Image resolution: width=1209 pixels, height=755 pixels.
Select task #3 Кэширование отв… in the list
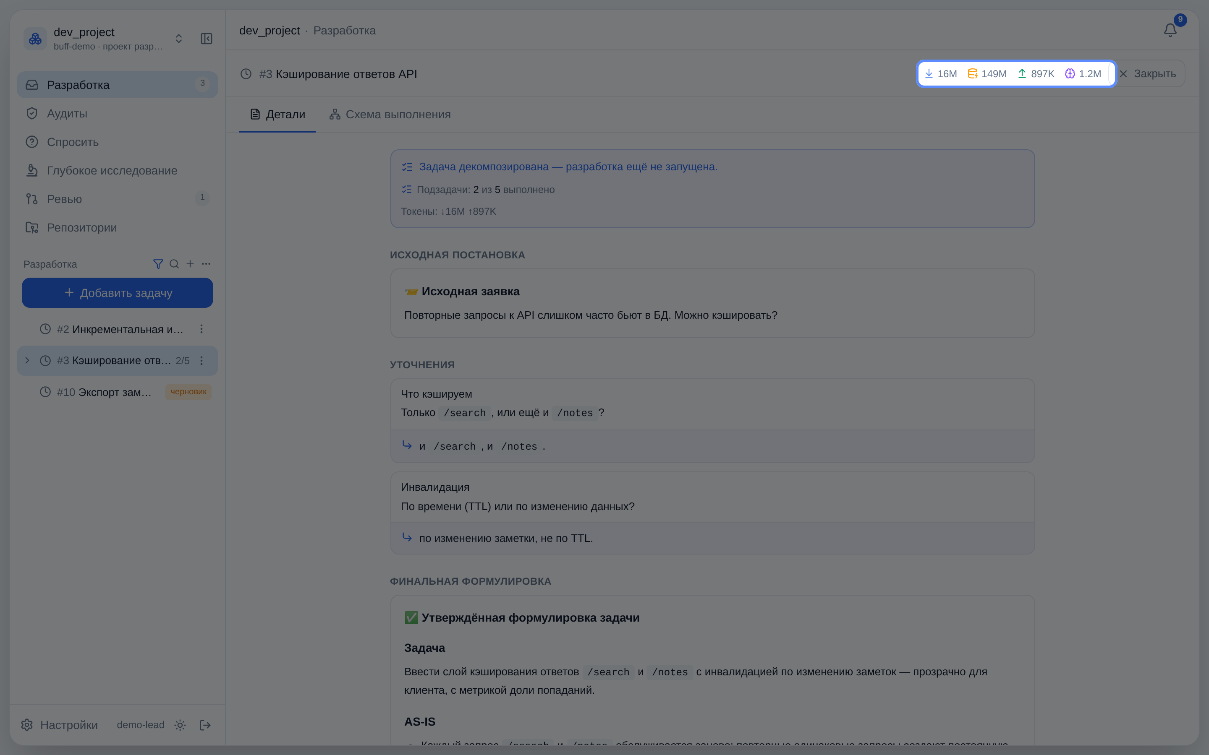pyautogui.click(x=118, y=361)
